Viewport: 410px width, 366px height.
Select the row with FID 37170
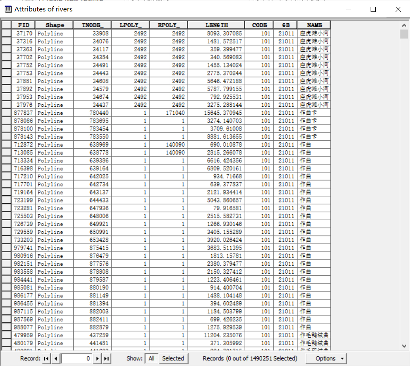click(x=6, y=33)
